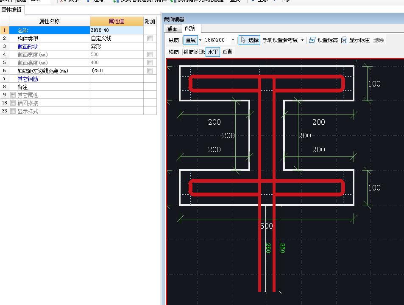Click the 截面宽度 value 500
Screen dimensions: 404x305
click(x=117, y=54)
